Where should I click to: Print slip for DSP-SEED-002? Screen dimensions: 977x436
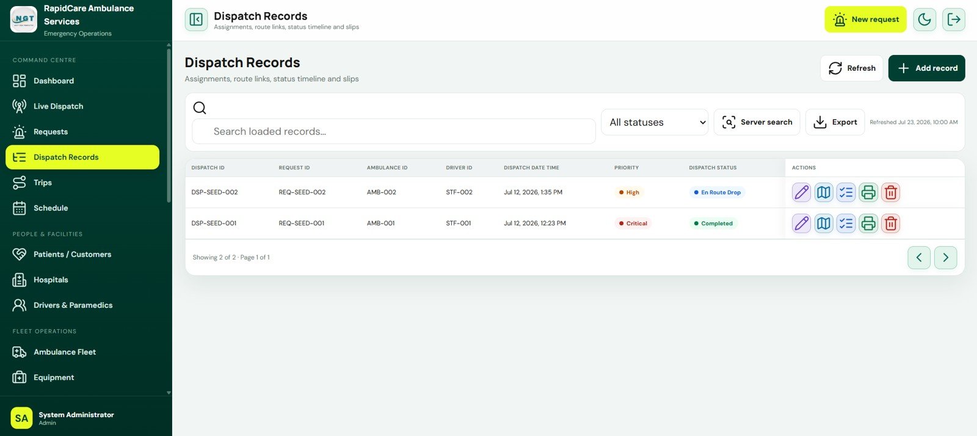tap(868, 192)
